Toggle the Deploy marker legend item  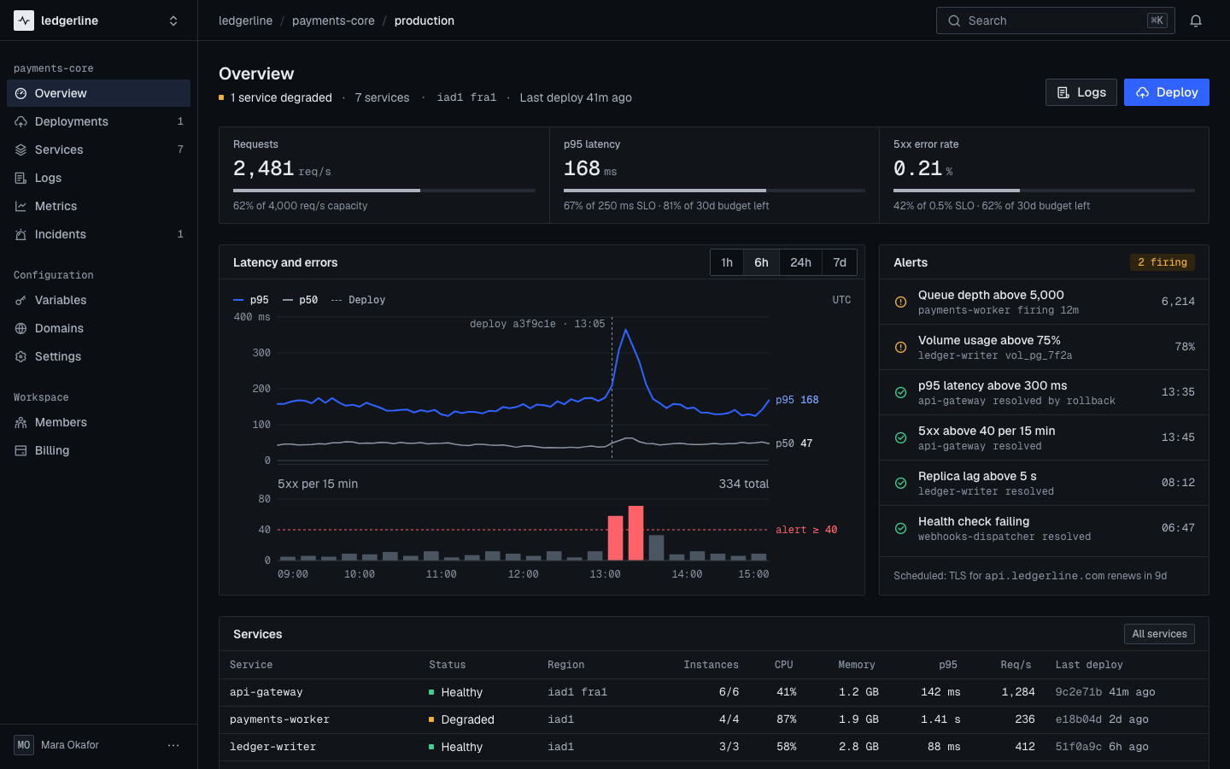click(x=358, y=300)
